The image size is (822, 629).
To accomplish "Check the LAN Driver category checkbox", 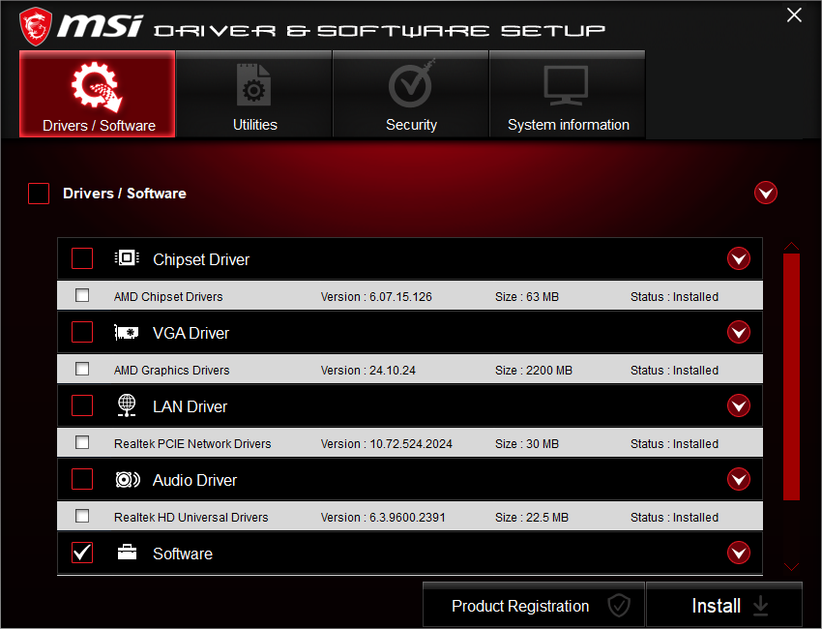I will (x=82, y=405).
